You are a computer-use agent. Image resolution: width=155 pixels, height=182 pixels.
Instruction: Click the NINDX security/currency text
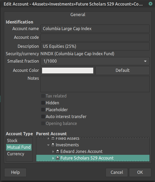pos(77,54)
